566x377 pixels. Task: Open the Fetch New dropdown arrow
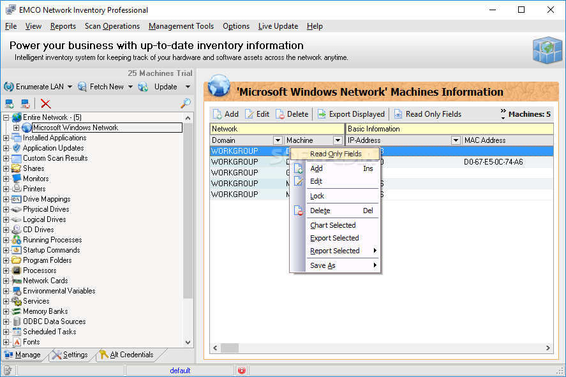(130, 87)
